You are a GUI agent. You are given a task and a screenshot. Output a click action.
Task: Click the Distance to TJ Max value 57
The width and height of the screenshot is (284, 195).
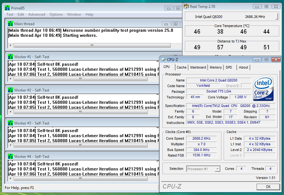(x=220, y=47)
